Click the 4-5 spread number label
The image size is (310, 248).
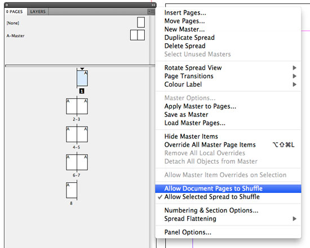tap(76, 147)
